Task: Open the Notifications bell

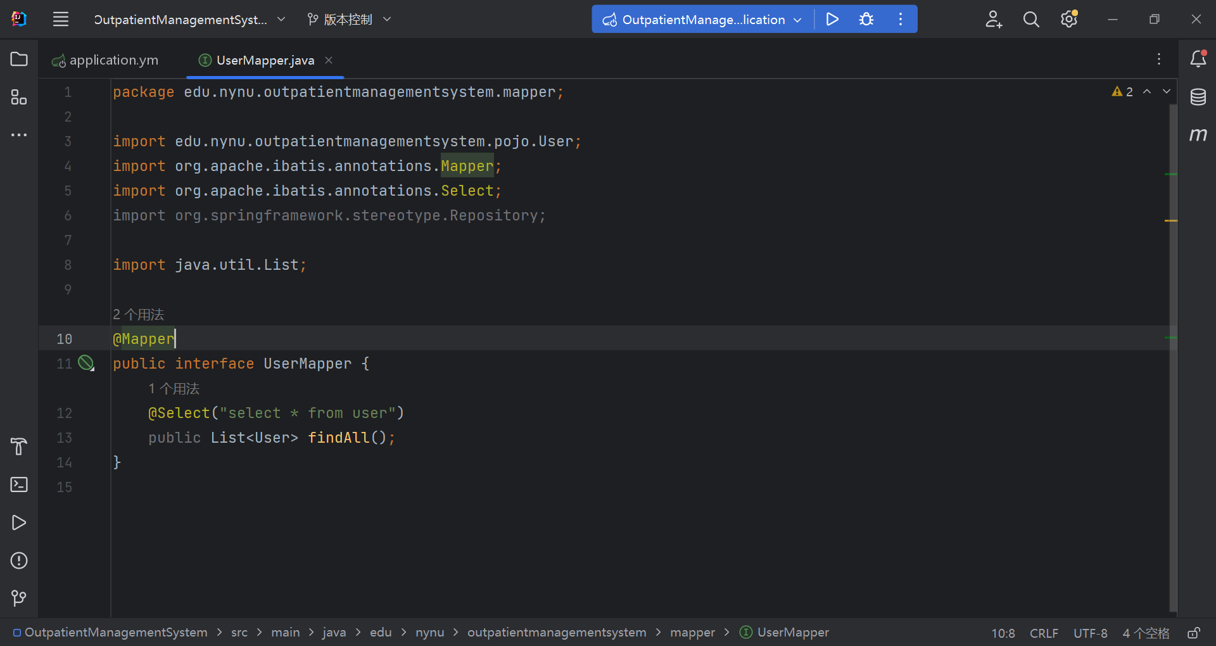Action: click(1198, 59)
